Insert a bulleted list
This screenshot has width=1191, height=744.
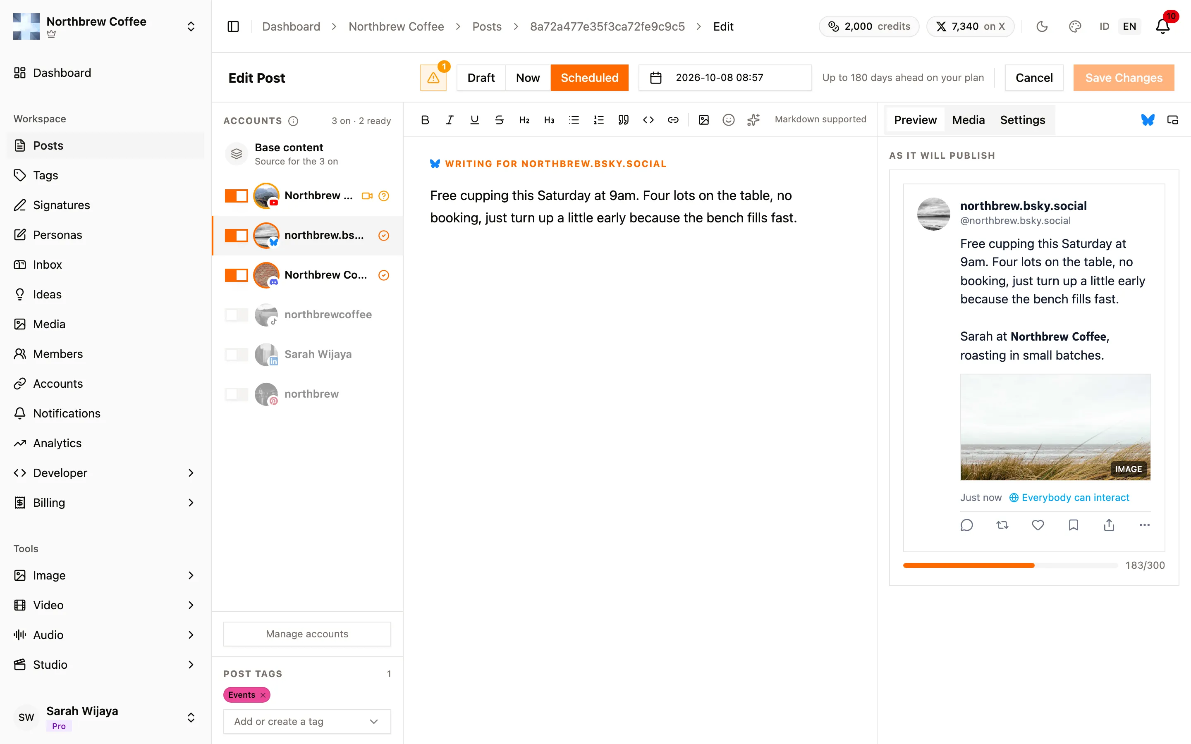(574, 119)
